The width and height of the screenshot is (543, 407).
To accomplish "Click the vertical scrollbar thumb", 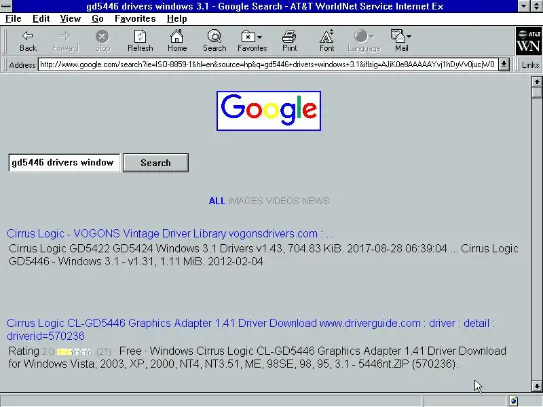I will [x=537, y=93].
